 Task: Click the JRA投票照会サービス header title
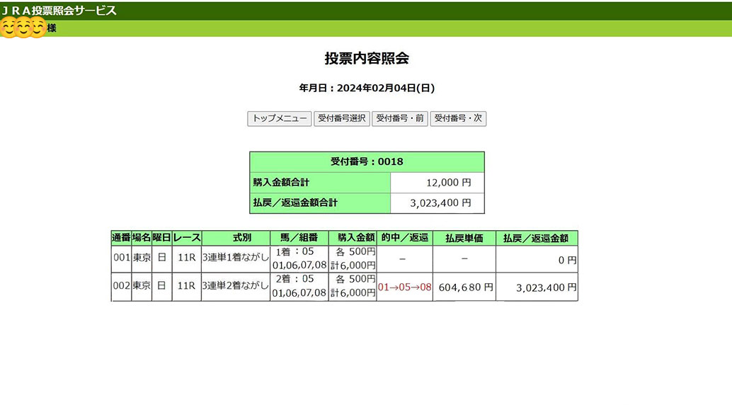point(59,11)
